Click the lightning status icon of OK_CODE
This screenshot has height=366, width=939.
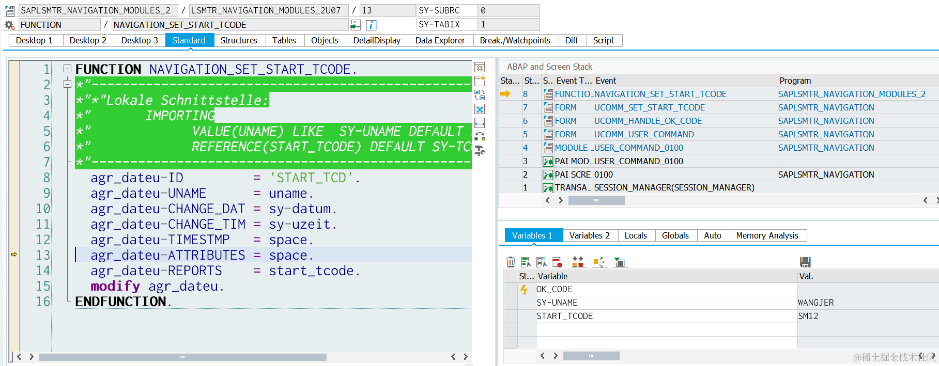pyautogui.click(x=524, y=290)
